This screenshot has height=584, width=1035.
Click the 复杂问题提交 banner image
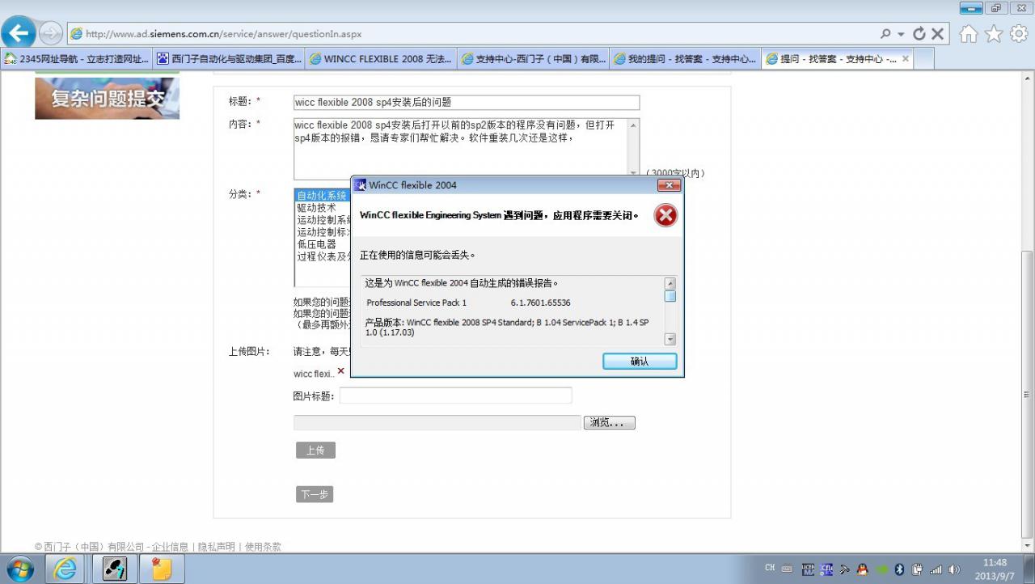click(107, 98)
